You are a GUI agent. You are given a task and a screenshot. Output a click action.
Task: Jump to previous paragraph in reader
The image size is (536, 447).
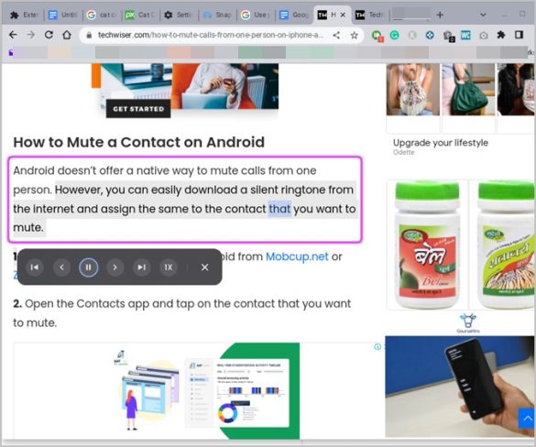[35, 267]
